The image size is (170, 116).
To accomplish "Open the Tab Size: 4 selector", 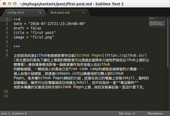I will pos(127,113).
